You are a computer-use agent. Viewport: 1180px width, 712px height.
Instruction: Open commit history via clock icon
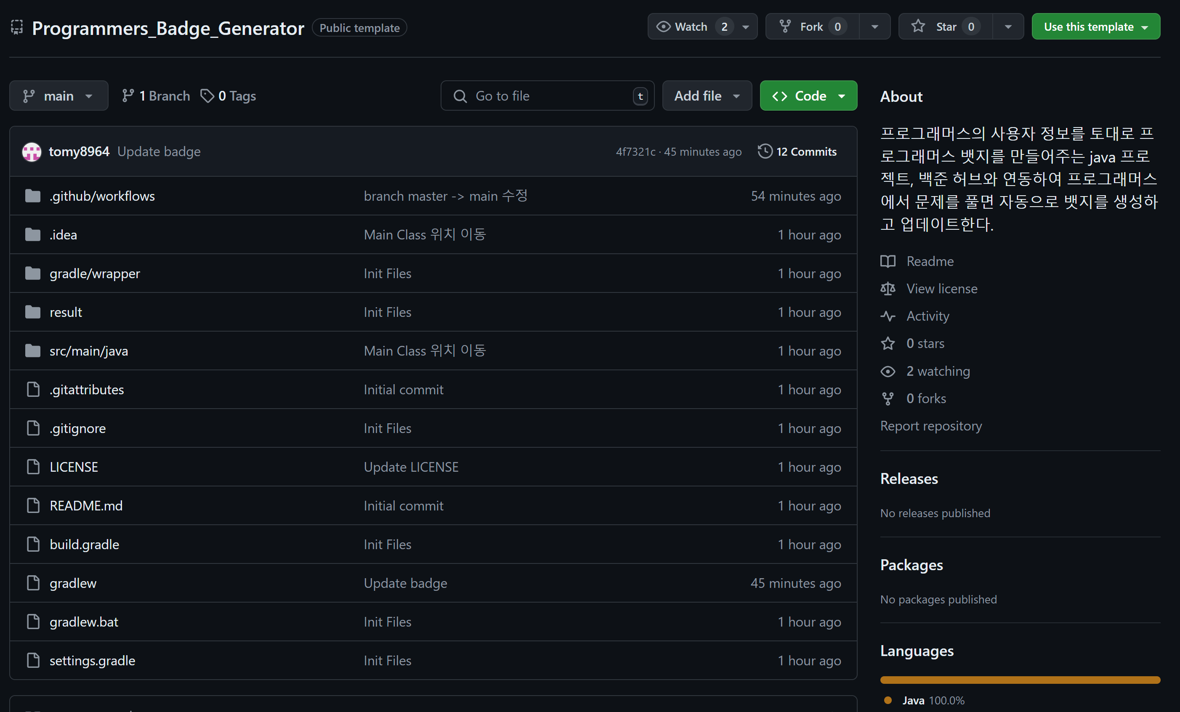[x=765, y=151]
